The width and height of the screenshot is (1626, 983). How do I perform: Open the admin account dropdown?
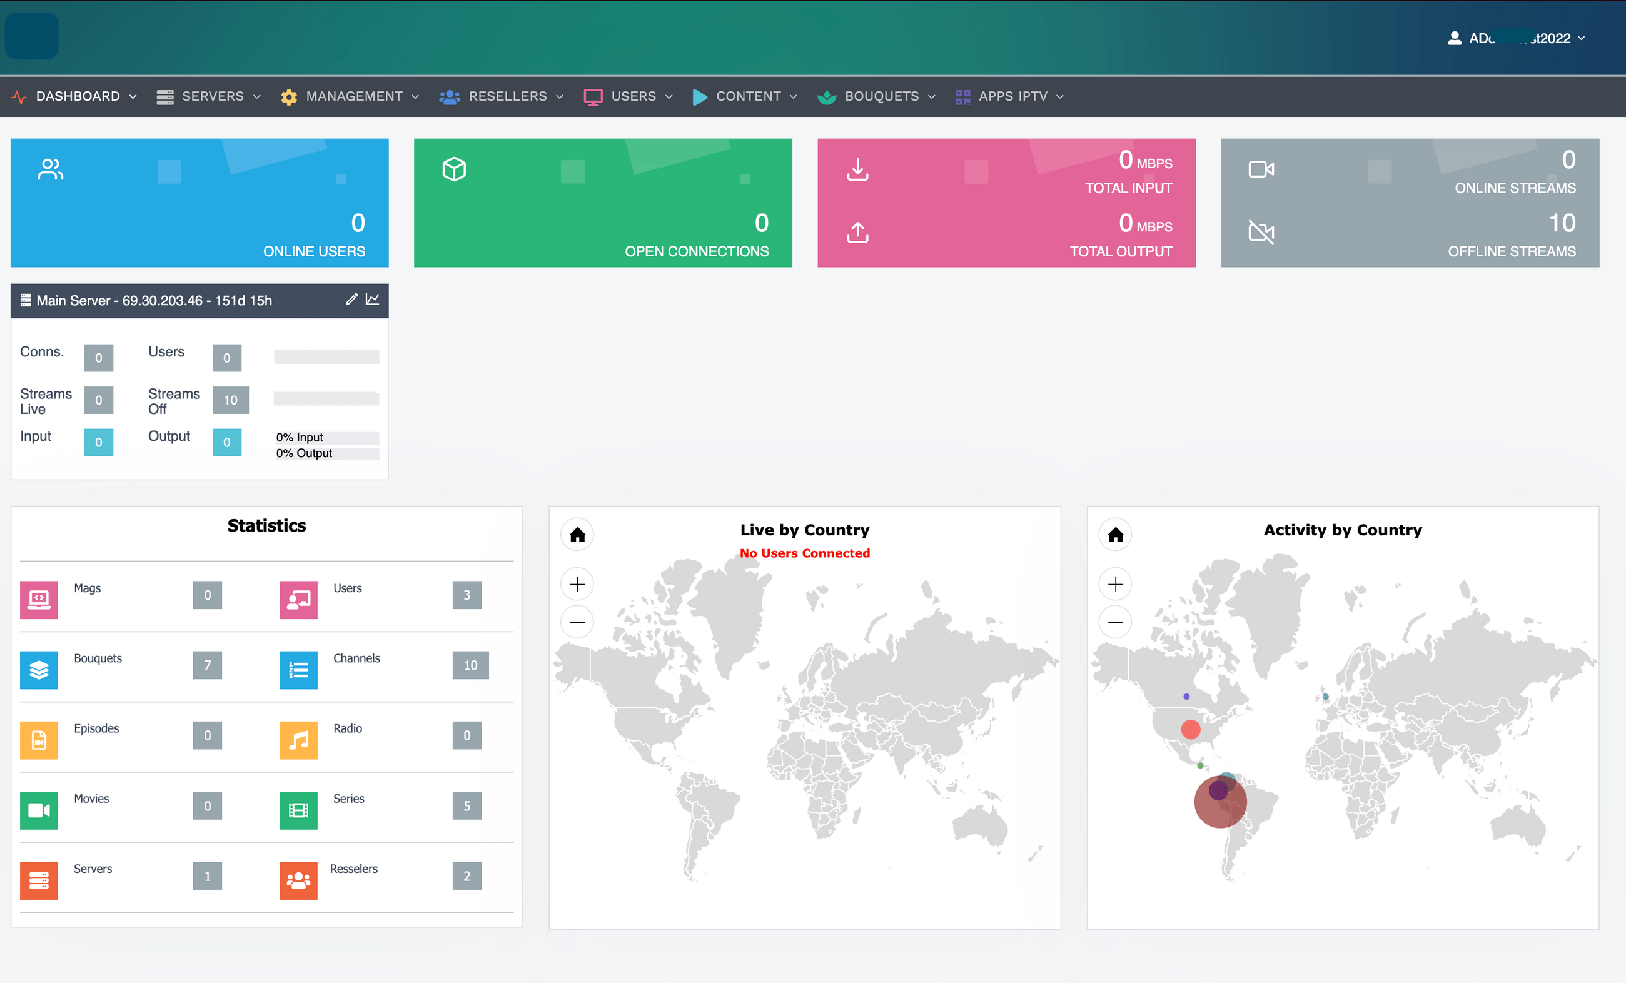point(1517,38)
